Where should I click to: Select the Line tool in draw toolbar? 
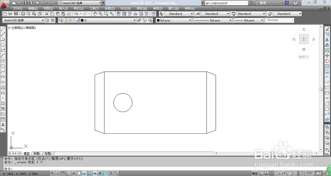tap(3, 29)
